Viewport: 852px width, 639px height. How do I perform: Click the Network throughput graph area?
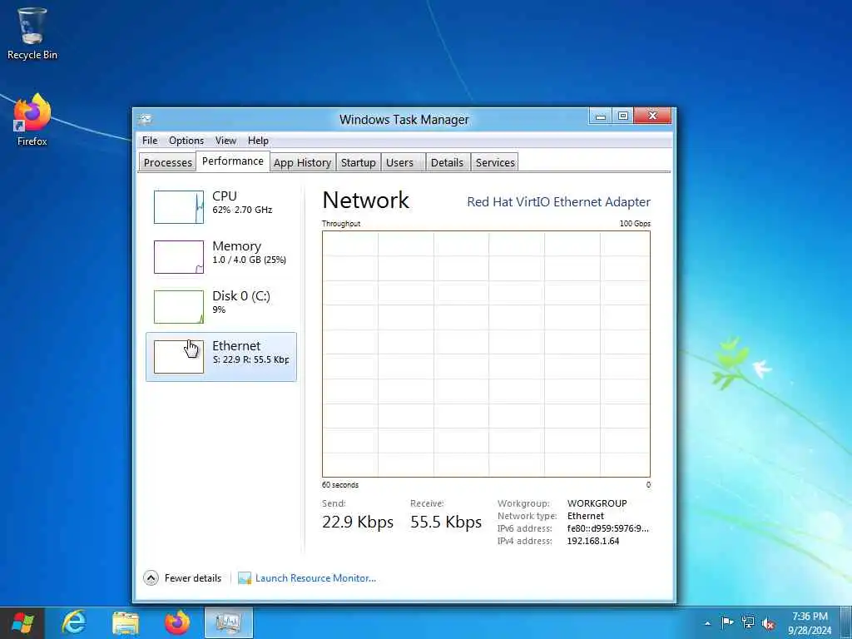[486, 354]
